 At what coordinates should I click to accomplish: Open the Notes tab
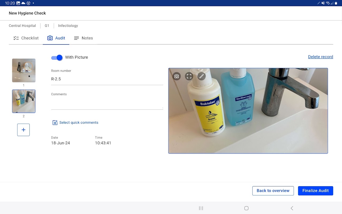point(83,38)
